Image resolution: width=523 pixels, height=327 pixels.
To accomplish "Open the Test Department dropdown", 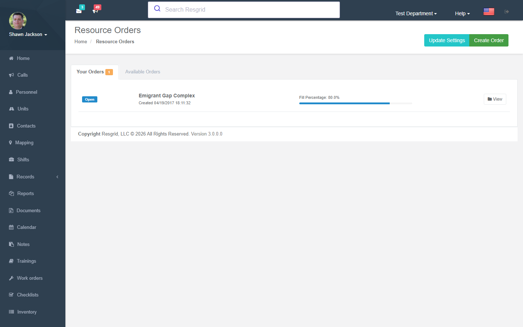I will point(416,13).
